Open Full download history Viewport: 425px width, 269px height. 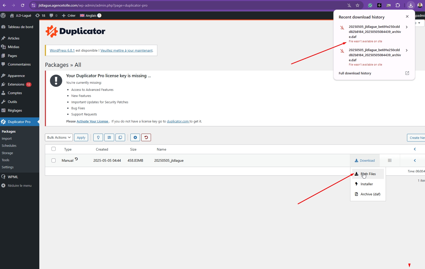click(374, 73)
